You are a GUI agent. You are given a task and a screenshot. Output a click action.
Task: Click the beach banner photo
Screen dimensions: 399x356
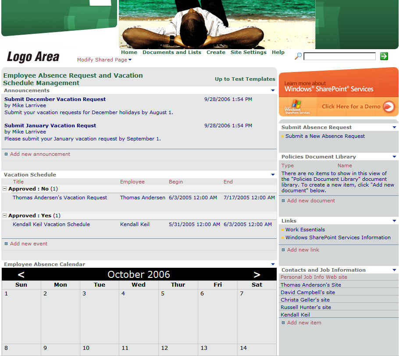(217, 24)
